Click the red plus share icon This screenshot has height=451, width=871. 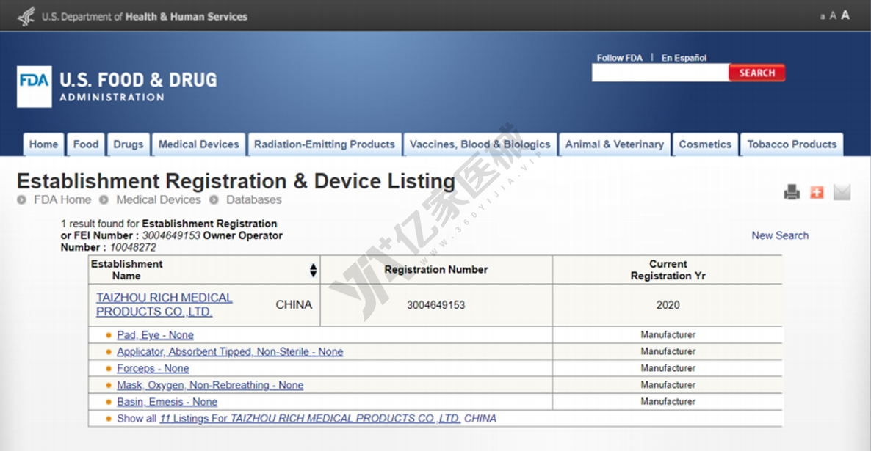click(x=817, y=193)
